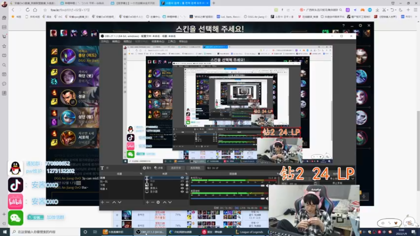The image size is (420, 236).
Task: Move OBS scene down with arrow
Action: click(x=120, y=202)
